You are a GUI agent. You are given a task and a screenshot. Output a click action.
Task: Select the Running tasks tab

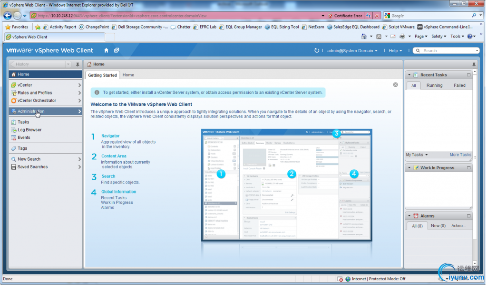point(434,85)
